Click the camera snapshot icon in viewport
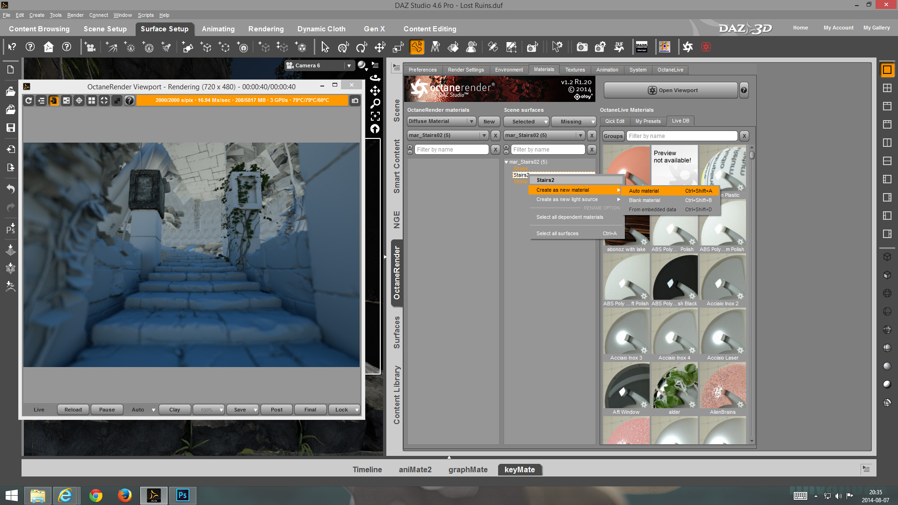The height and width of the screenshot is (505, 898). (x=355, y=101)
